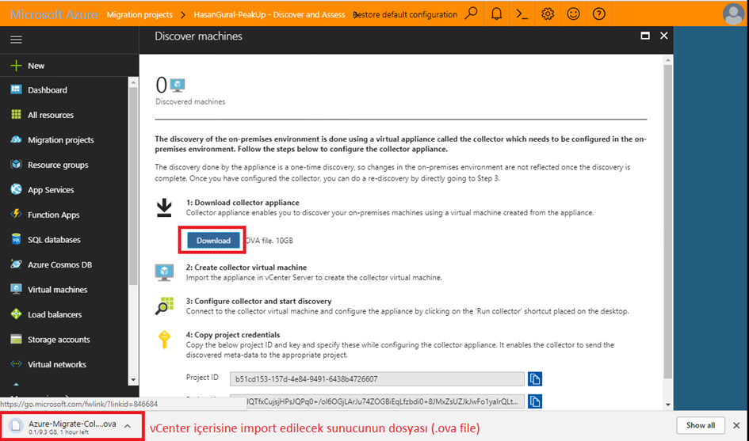
Task: Click the New plus icon
Action: click(x=16, y=66)
